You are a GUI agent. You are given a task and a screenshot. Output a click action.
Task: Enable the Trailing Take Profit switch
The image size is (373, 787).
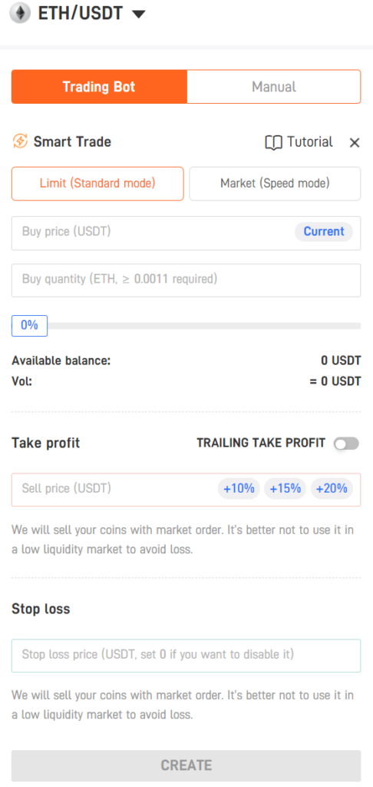(346, 443)
